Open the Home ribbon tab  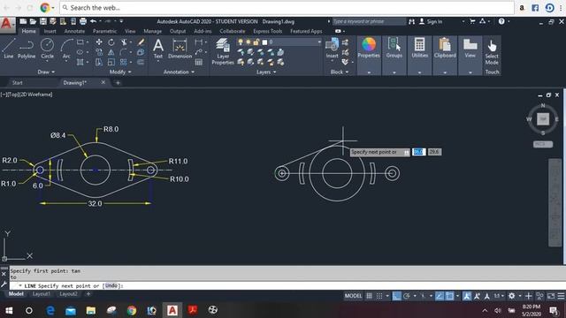[28, 32]
